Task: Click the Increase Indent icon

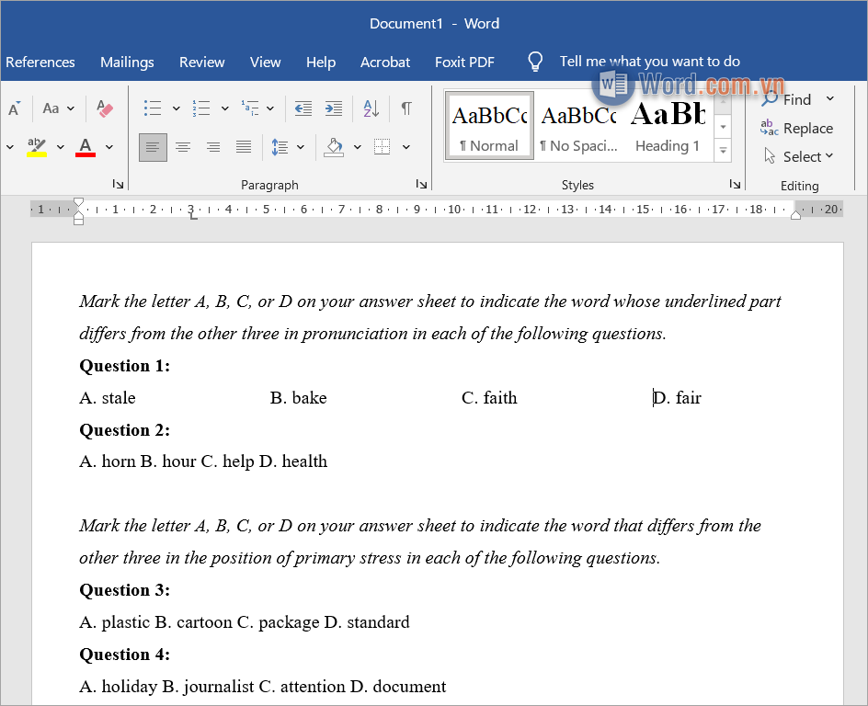Action: tap(334, 108)
